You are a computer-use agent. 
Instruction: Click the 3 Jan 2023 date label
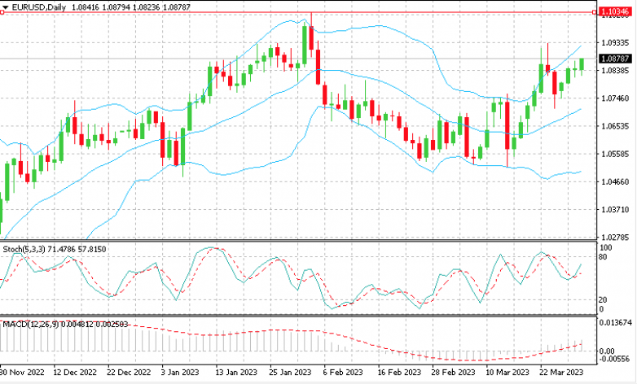coord(180,373)
